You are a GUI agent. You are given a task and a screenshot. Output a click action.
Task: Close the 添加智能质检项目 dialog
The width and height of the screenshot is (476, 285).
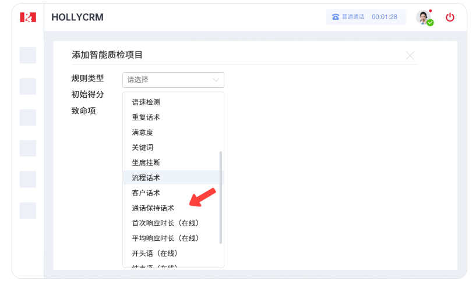click(x=410, y=56)
